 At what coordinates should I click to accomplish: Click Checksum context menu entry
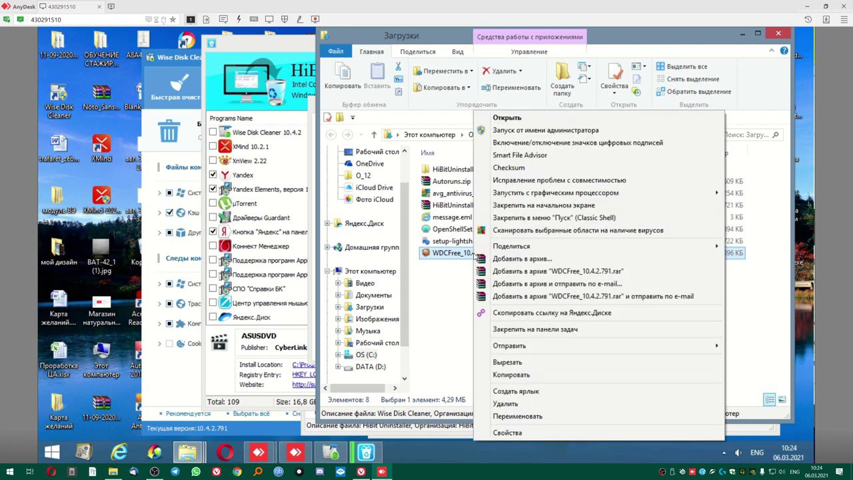click(x=508, y=167)
